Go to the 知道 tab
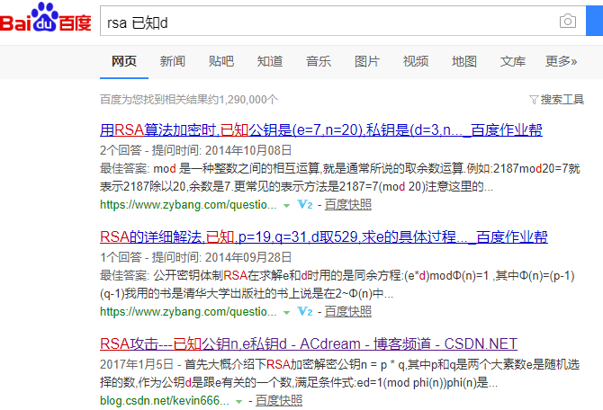The width and height of the screenshot is (603, 410). (270, 61)
